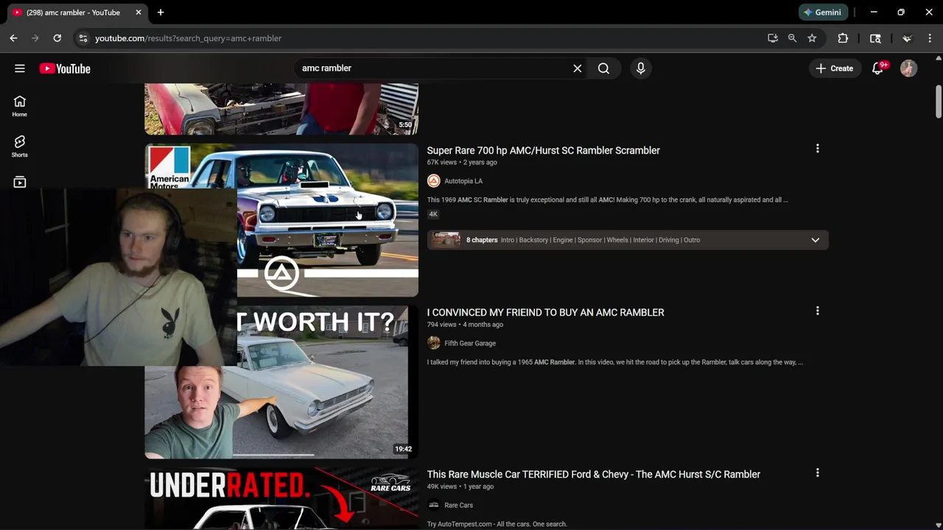Click the youtube.com address bar URL
Screen dimensions: 943x530
pos(188,38)
